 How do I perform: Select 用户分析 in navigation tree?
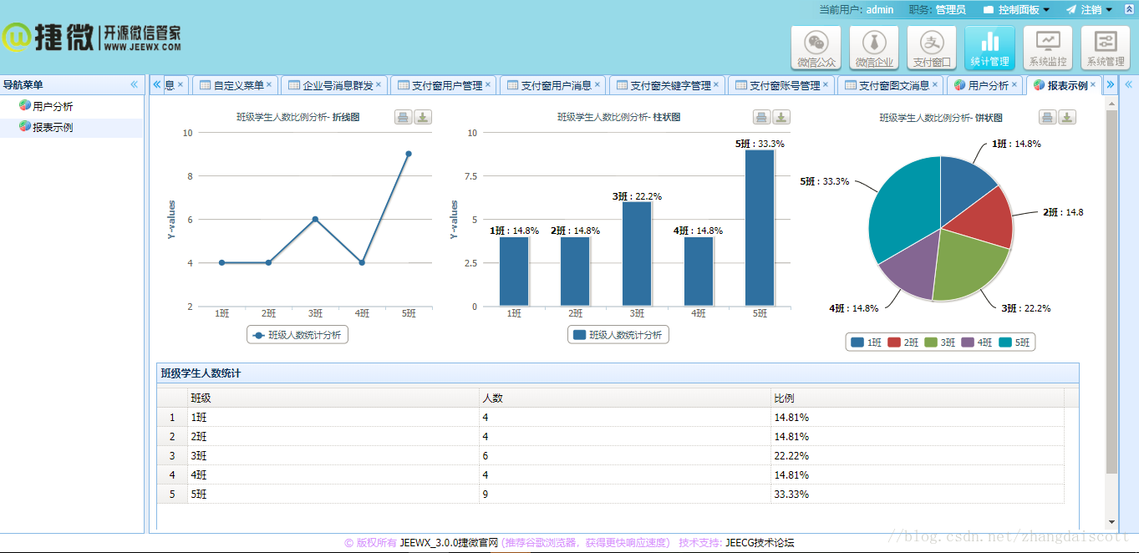tap(53, 106)
